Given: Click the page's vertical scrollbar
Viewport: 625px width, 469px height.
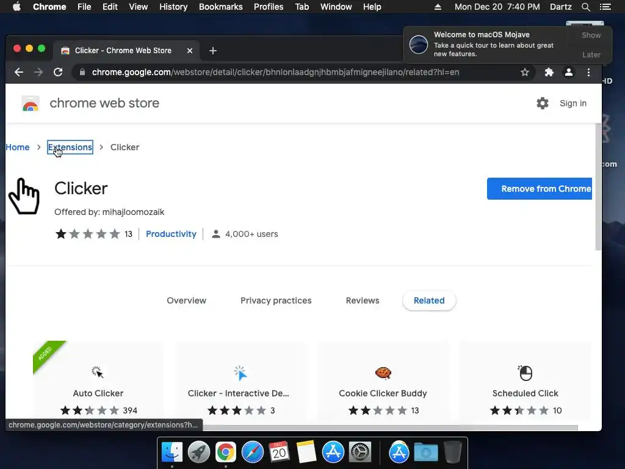Looking at the screenshot, I should point(598,187).
